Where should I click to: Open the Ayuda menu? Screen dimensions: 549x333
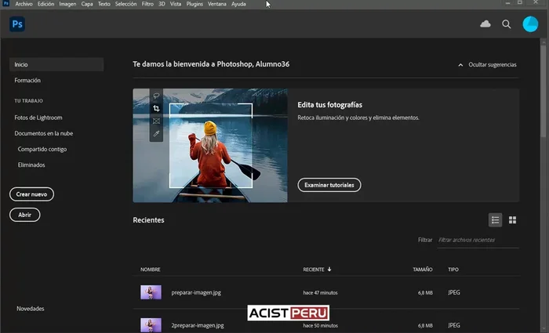pyautogui.click(x=238, y=4)
